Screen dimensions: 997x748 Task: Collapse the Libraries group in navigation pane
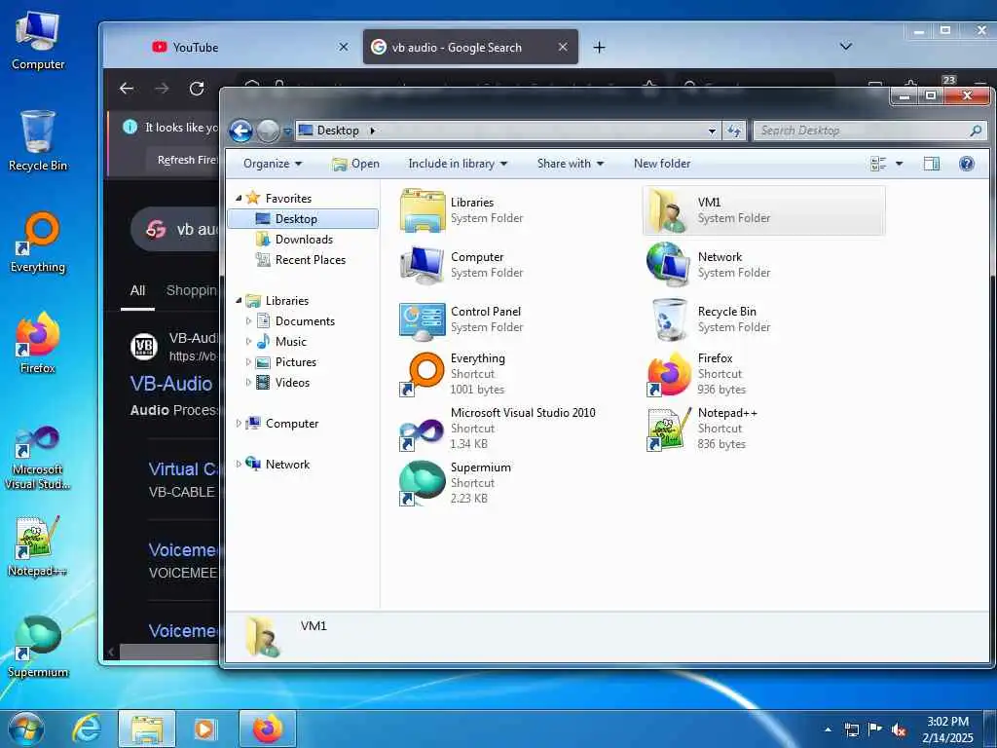pos(239,300)
